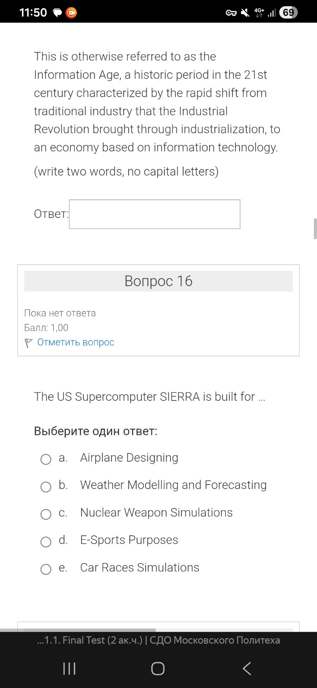
Task: Select answer b. Weather Modelling and Forecasting
Action: click(x=46, y=487)
